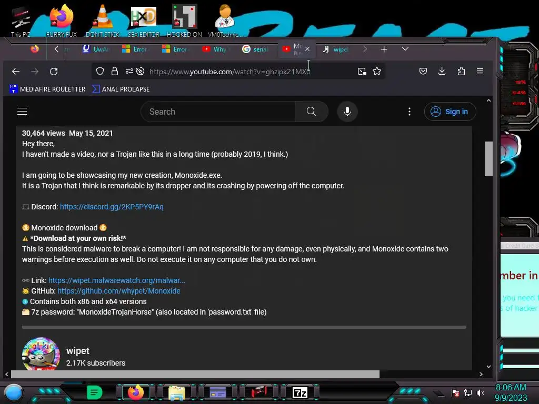
Task: Open the Firefox downloads panel
Action: [442, 71]
